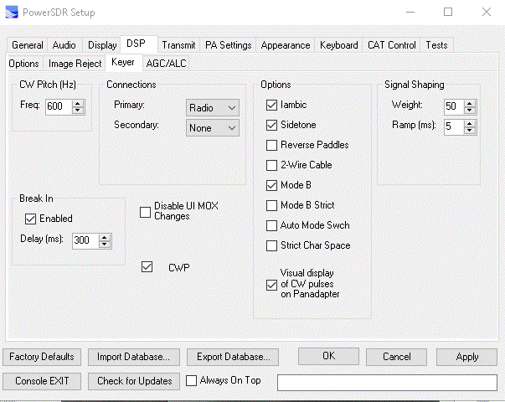Increase Break In Delay with up arrow
Image resolution: width=505 pixels, height=402 pixels.
(105, 238)
